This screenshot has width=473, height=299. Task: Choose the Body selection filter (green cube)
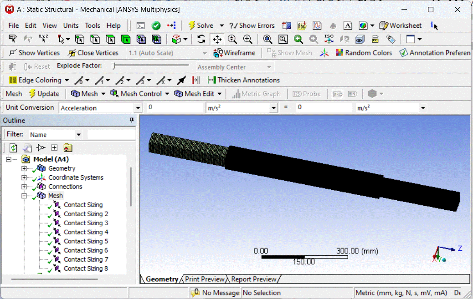pyautogui.click(x=126, y=39)
